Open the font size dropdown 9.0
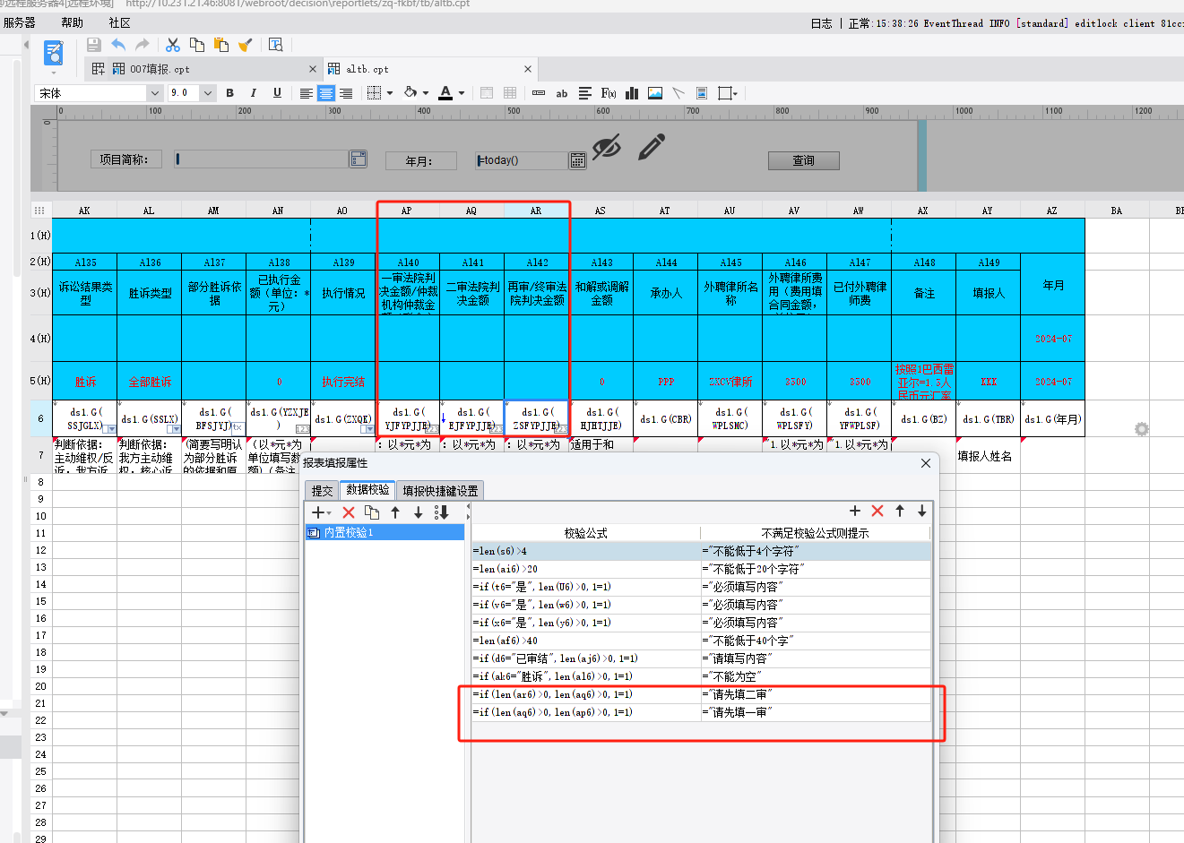The height and width of the screenshot is (843, 1184). 208,93
